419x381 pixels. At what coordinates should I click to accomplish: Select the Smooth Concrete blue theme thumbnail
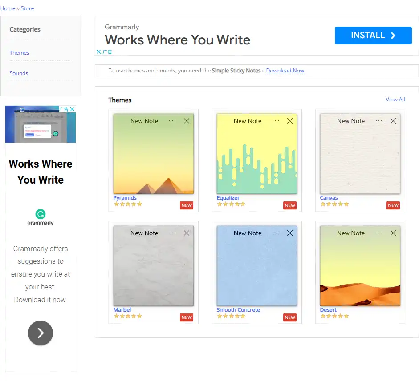pos(256,266)
